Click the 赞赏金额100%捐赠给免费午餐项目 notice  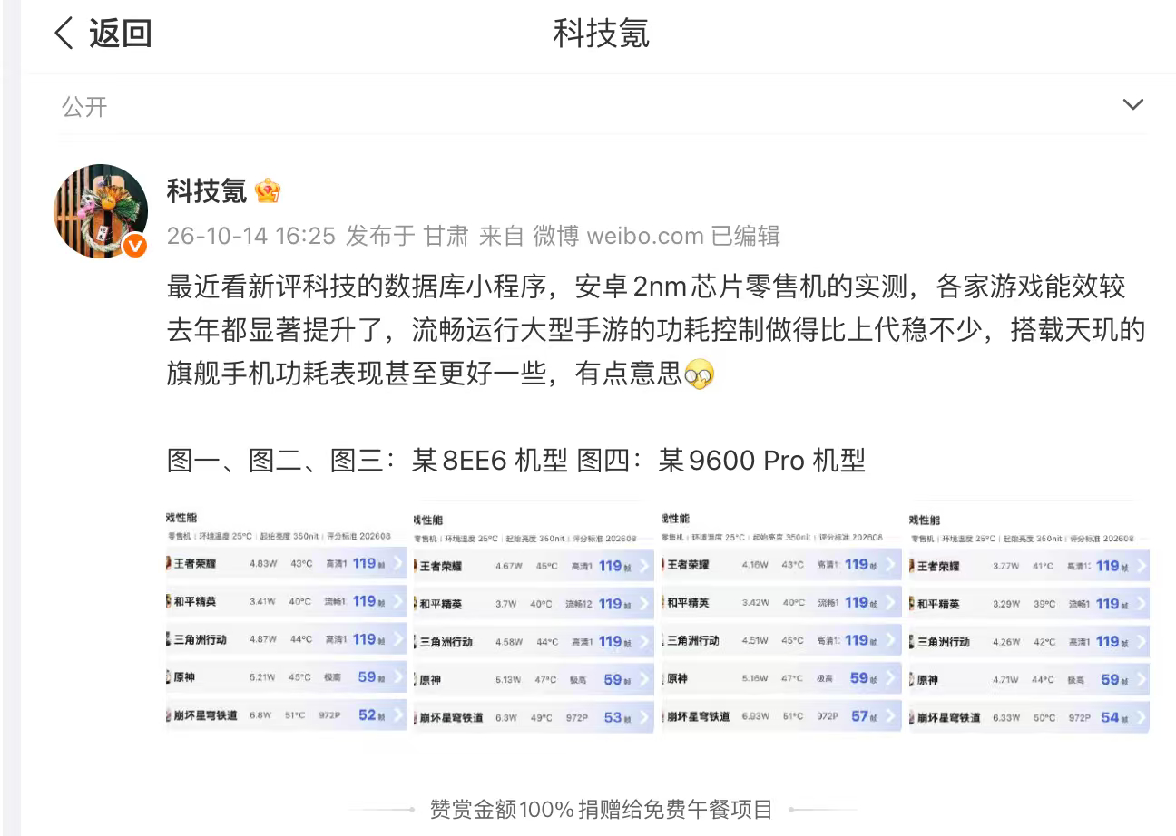(x=601, y=809)
